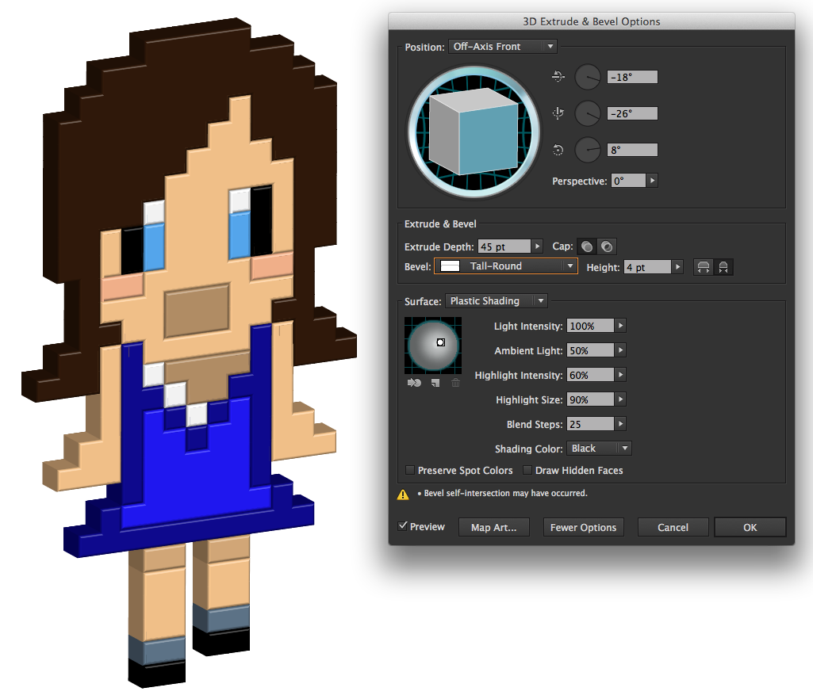Select the Bevel Extent In icon

click(723, 266)
